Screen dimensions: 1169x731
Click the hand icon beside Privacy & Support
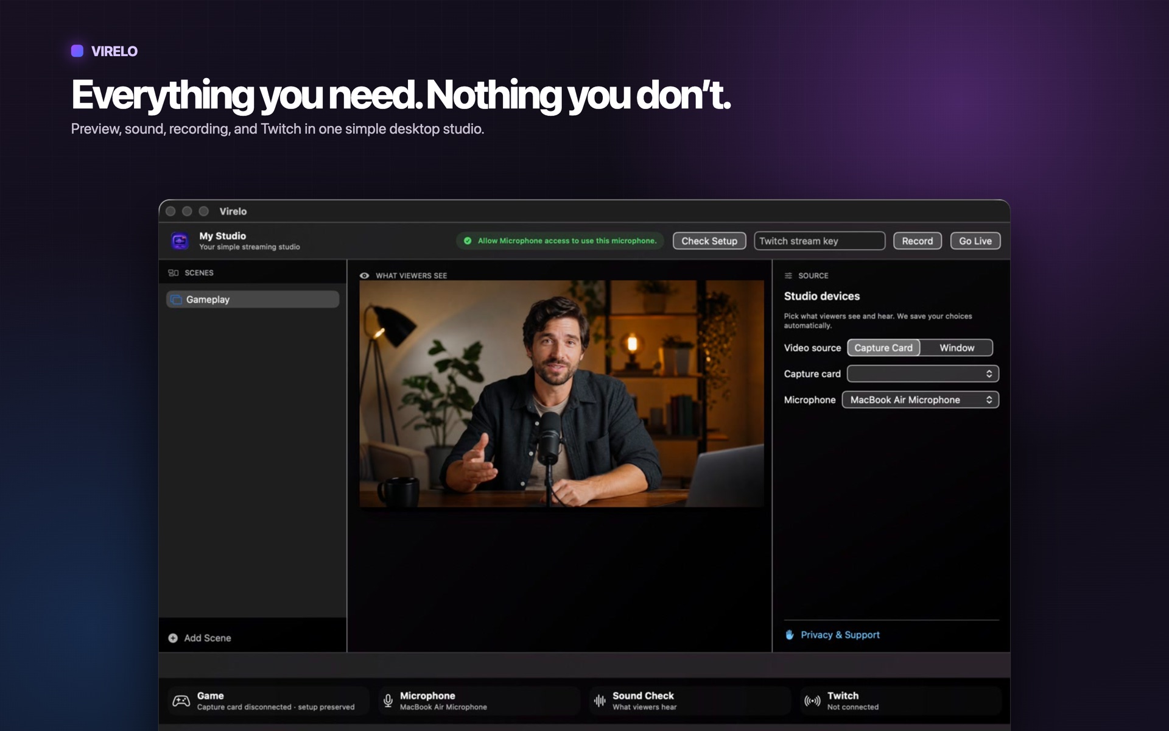(x=790, y=635)
